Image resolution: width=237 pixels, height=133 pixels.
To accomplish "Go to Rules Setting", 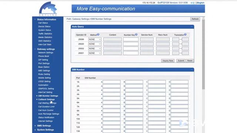I will (44, 74).
